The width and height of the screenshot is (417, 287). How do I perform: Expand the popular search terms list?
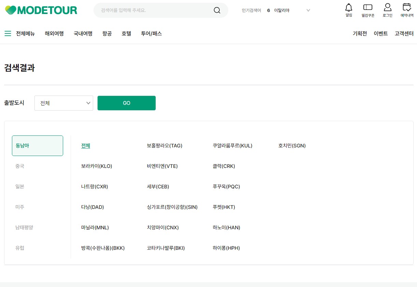[x=308, y=10]
